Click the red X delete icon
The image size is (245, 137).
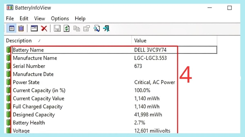(44, 29)
